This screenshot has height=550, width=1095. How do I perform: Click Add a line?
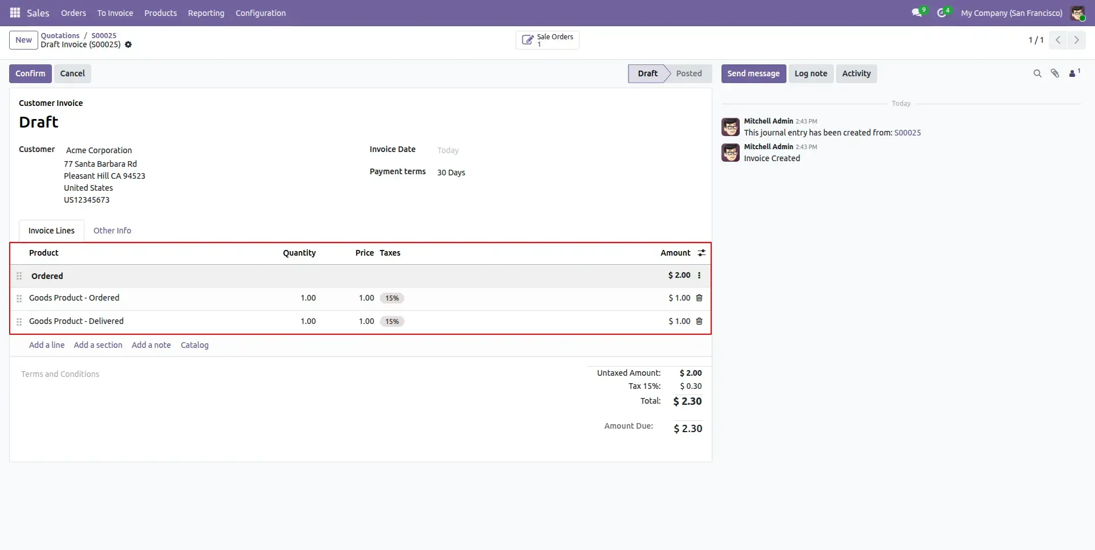coord(47,345)
